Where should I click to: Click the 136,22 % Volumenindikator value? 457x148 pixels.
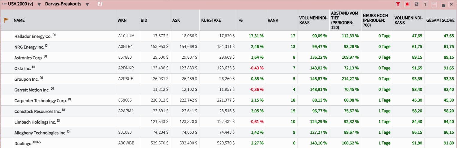tap(319, 57)
